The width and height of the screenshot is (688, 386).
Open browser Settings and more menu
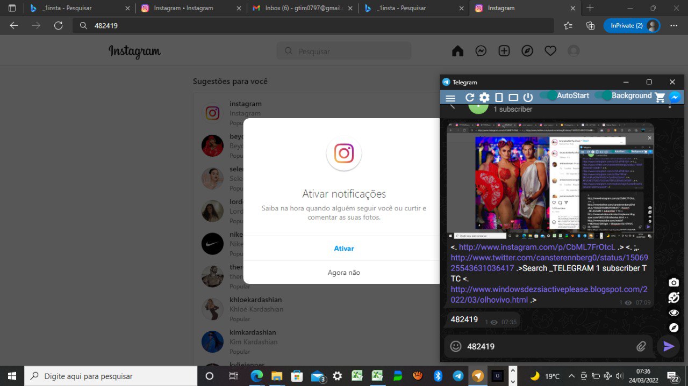(x=673, y=25)
